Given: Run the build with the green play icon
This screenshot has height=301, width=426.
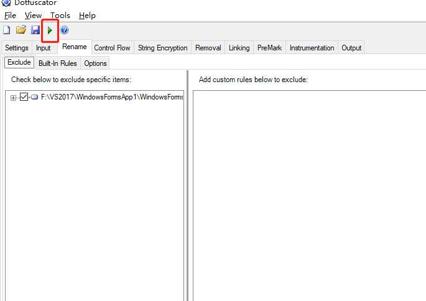Looking at the screenshot, I should pyautogui.click(x=50, y=30).
